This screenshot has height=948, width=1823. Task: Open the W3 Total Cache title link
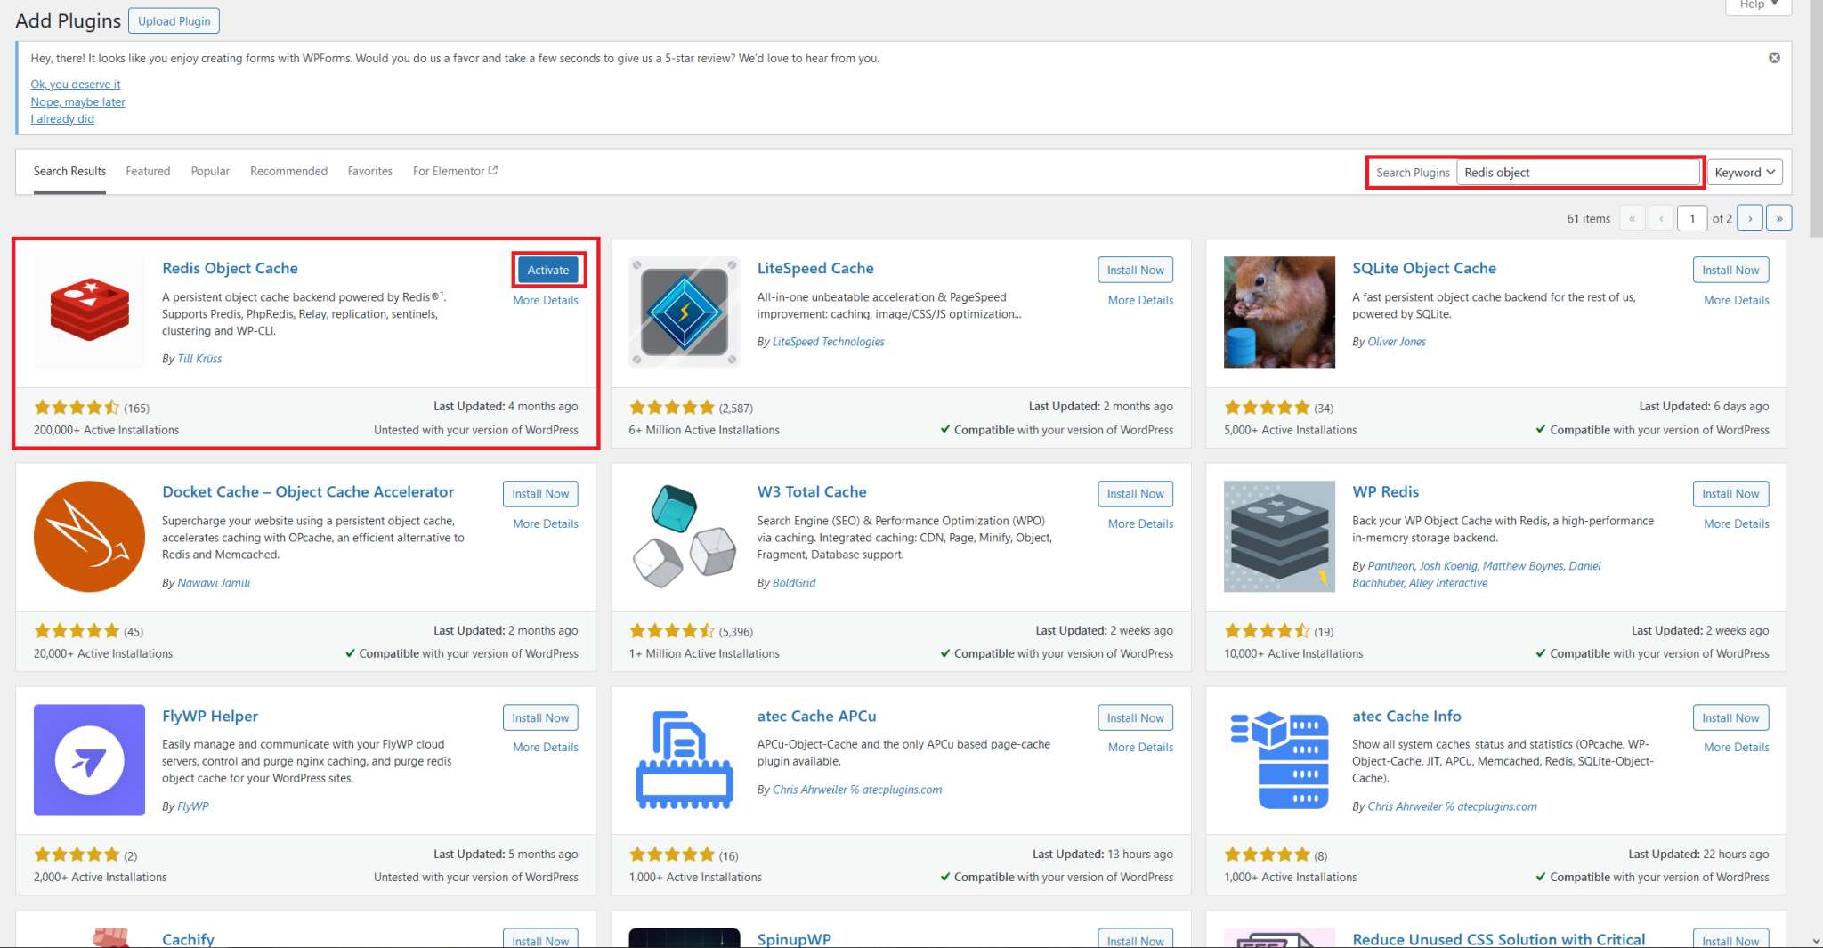(x=812, y=491)
